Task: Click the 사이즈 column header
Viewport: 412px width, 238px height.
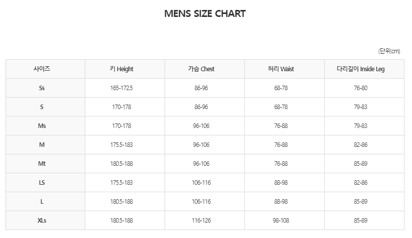Action: pyautogui.click(x=42, y=69)
